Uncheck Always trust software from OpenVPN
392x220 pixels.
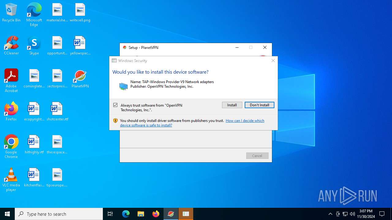[115, 105]
